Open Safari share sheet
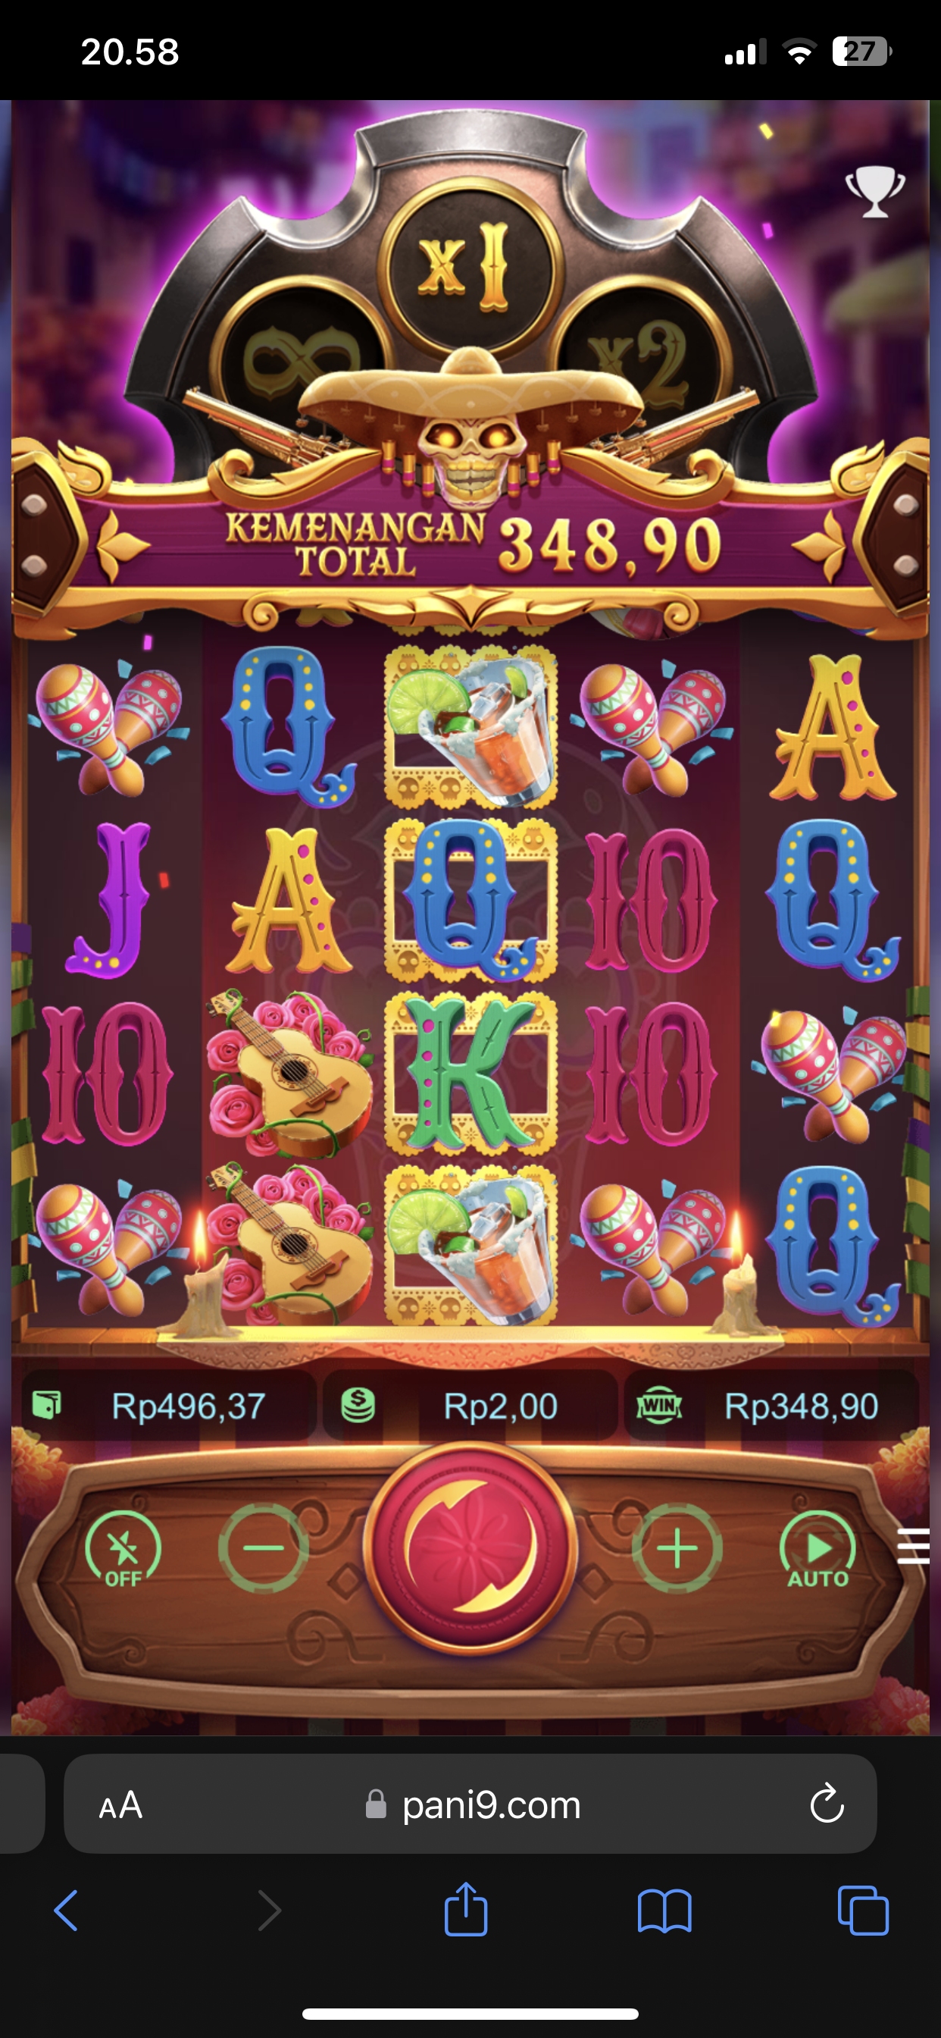Viewport: 941px width, 2038px height. point(466,1908)
